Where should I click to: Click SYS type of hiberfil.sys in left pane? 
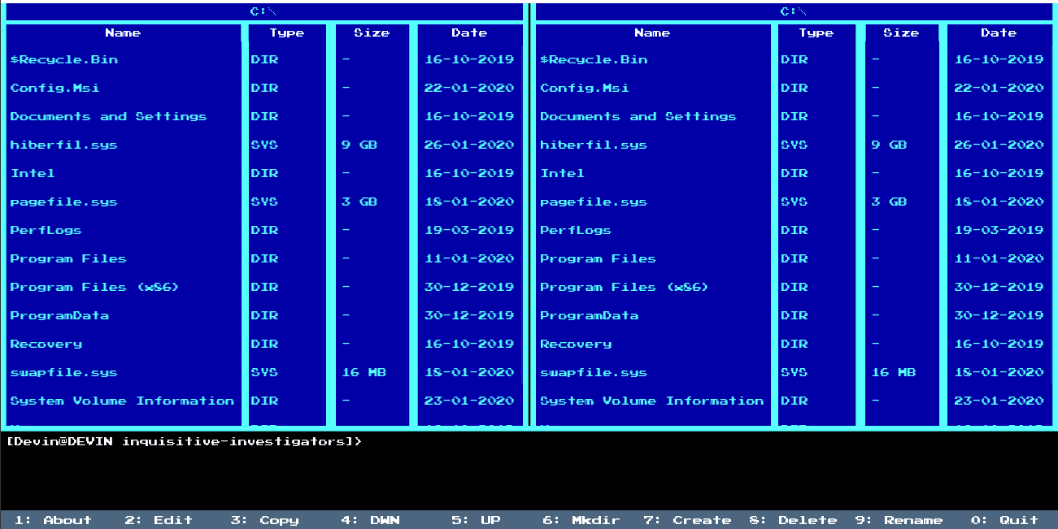point(264,145)
